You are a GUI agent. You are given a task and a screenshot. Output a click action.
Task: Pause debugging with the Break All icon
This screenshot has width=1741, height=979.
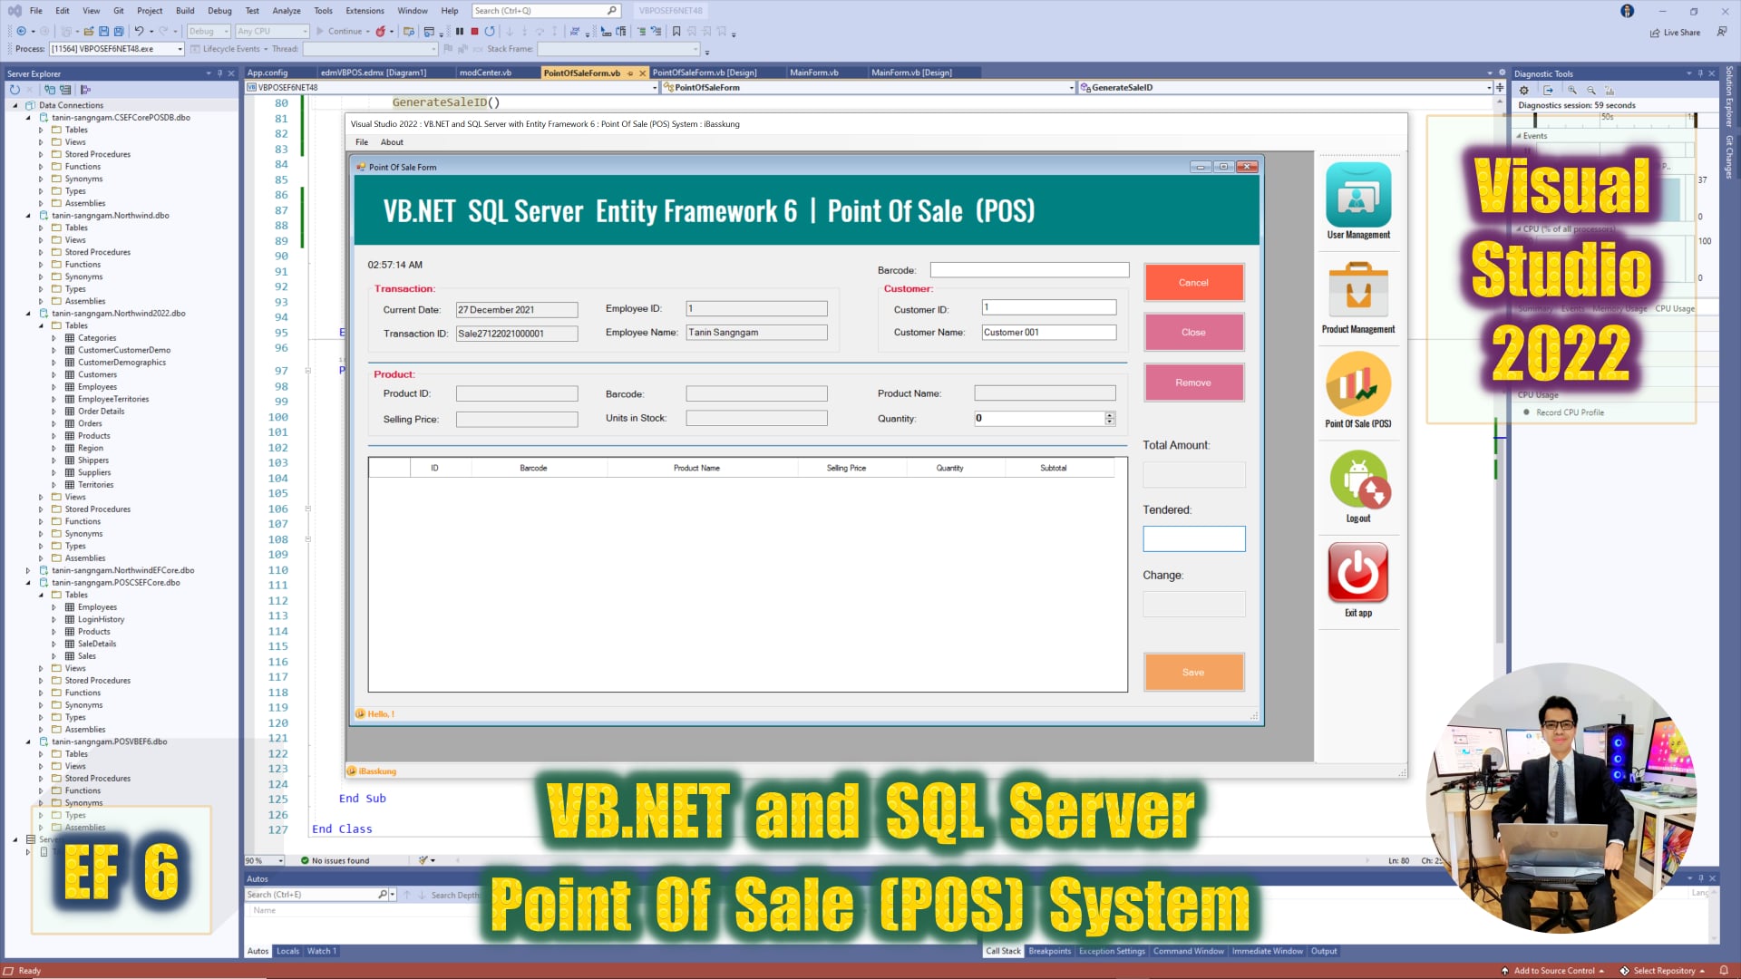pyautogui.click(x=460, y=32)
